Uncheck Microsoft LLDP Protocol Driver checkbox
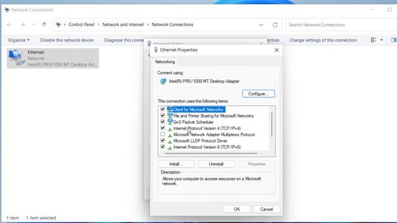Screen dimensions: 397x223 point(163,141)
